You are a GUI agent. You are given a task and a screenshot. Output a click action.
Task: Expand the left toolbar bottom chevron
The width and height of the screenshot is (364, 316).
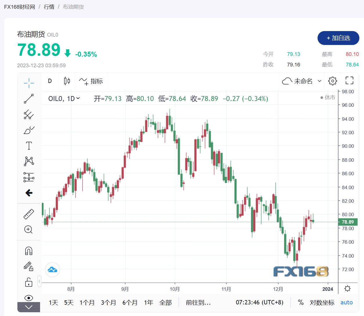29,307
